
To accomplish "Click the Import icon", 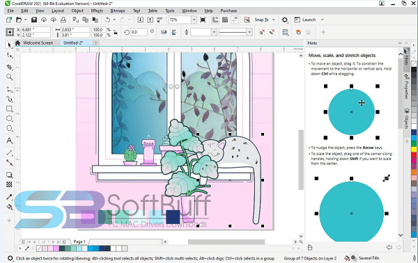I will (x=141, y=19).
